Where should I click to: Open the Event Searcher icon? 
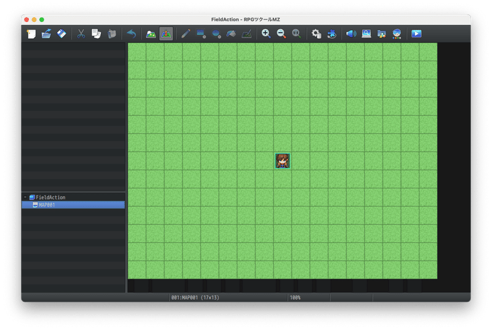pos(367,34)
